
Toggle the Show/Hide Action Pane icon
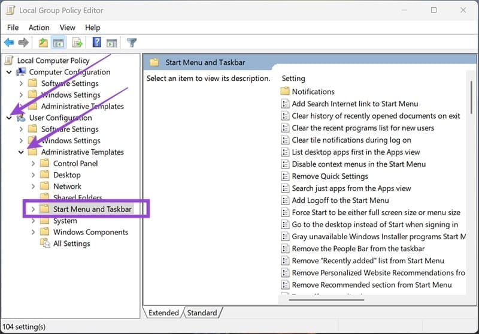(x=112, y=43)
